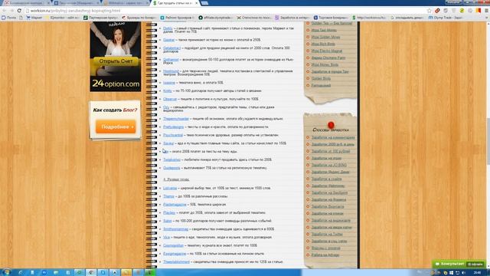Open sidebar link 'Заработок от 100 рублей'

pos(331,151)
